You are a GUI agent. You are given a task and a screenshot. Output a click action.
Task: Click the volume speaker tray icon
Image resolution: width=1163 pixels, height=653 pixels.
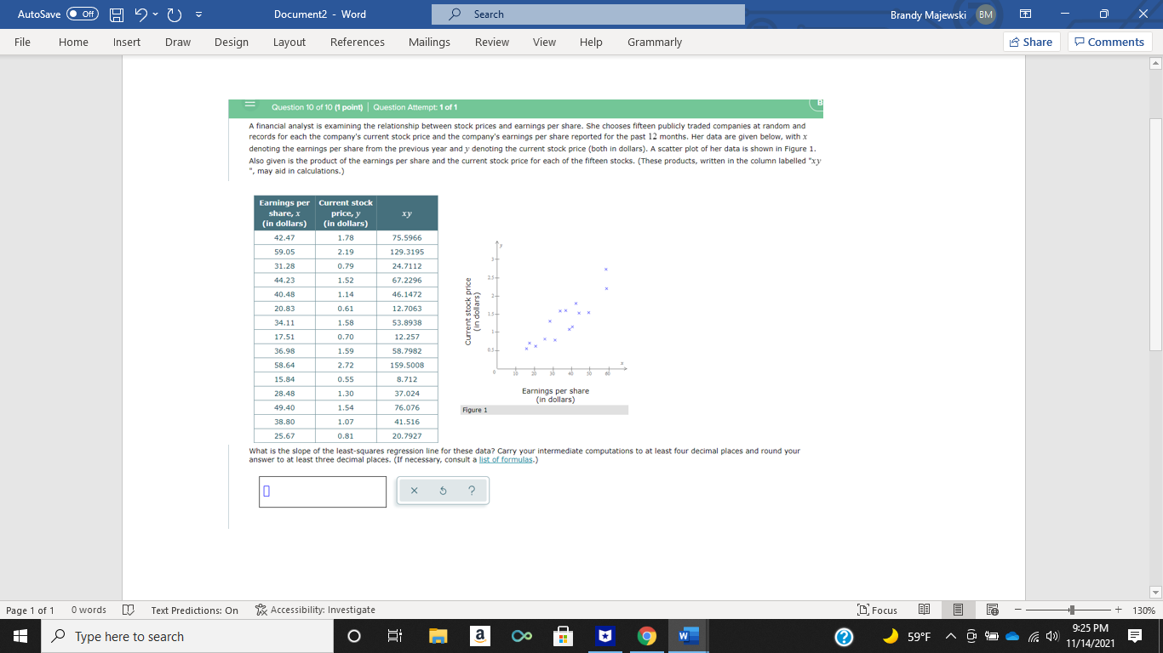point(1053,636)
